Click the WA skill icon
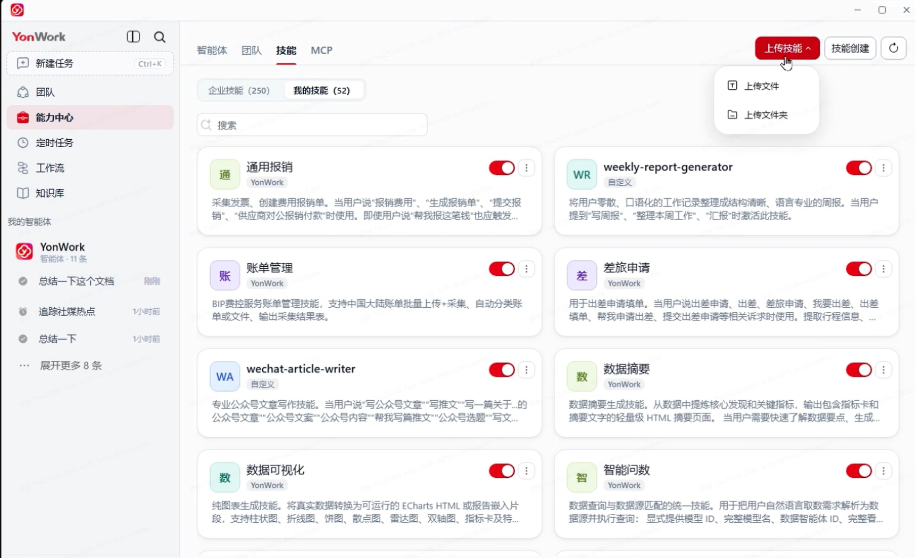 pyautogui.click(x=224, y=376)
